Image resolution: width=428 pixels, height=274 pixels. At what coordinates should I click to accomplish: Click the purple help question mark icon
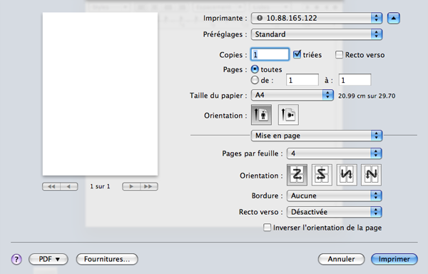click(x=16, y=259)
